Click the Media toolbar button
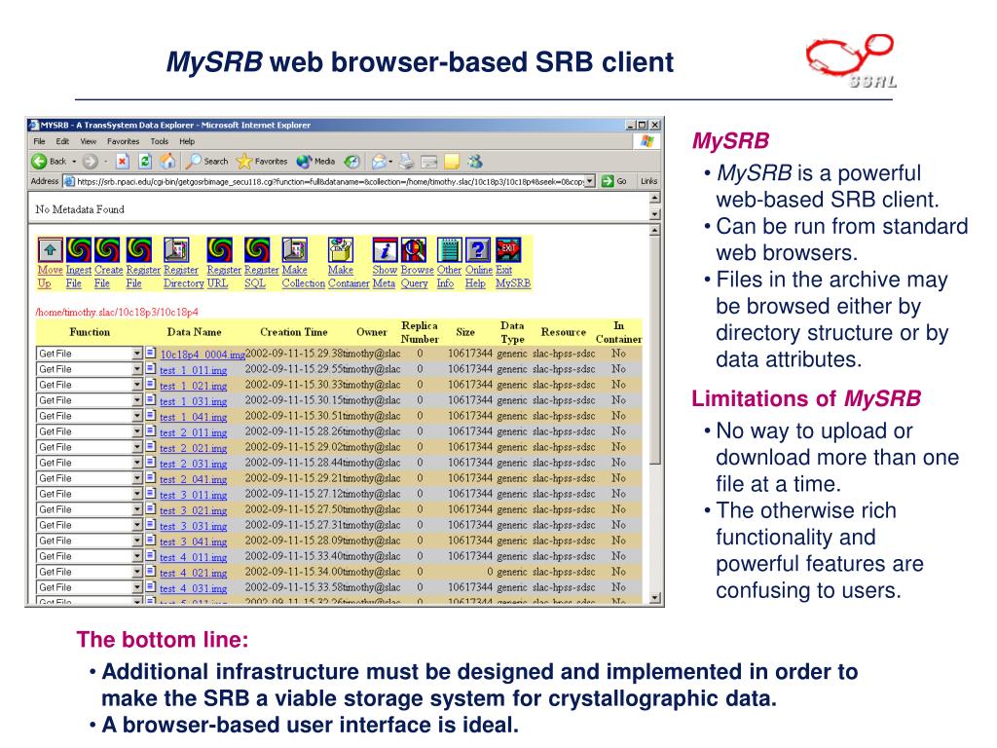The width and height of the screenshot is (997, 748). (315, 162)
